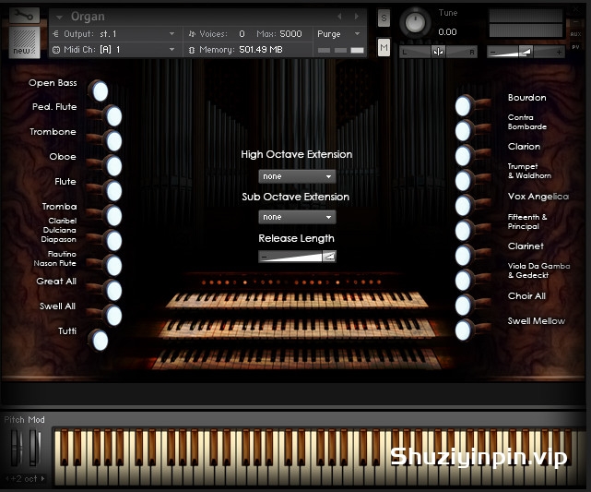The height and width of the screenshot is (492, 591).
Task: Pull the Contra Bombarde stop knob
Action: 463,131
